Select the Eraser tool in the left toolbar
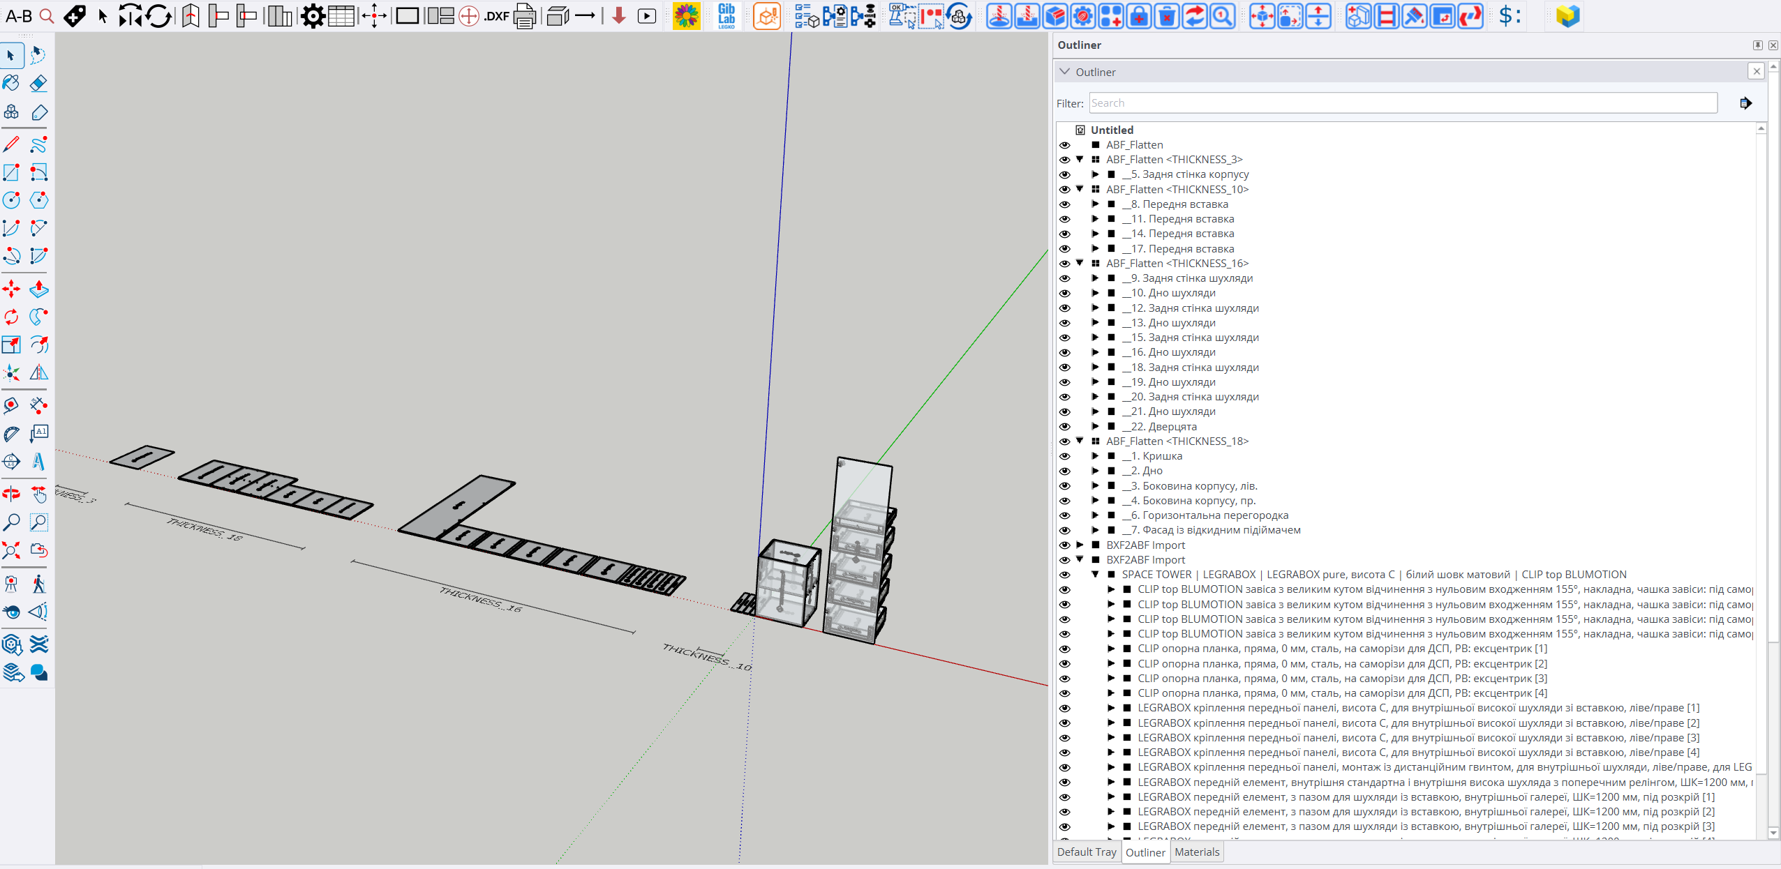The height and width of the screenshot is (869, 1781). point(39,83)
